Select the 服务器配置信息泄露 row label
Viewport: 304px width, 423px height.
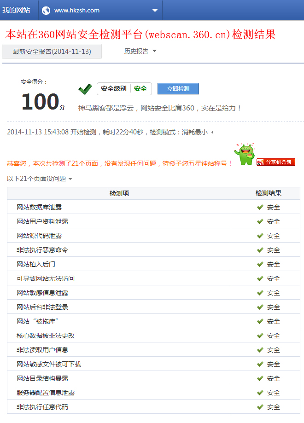coord(46,393)
